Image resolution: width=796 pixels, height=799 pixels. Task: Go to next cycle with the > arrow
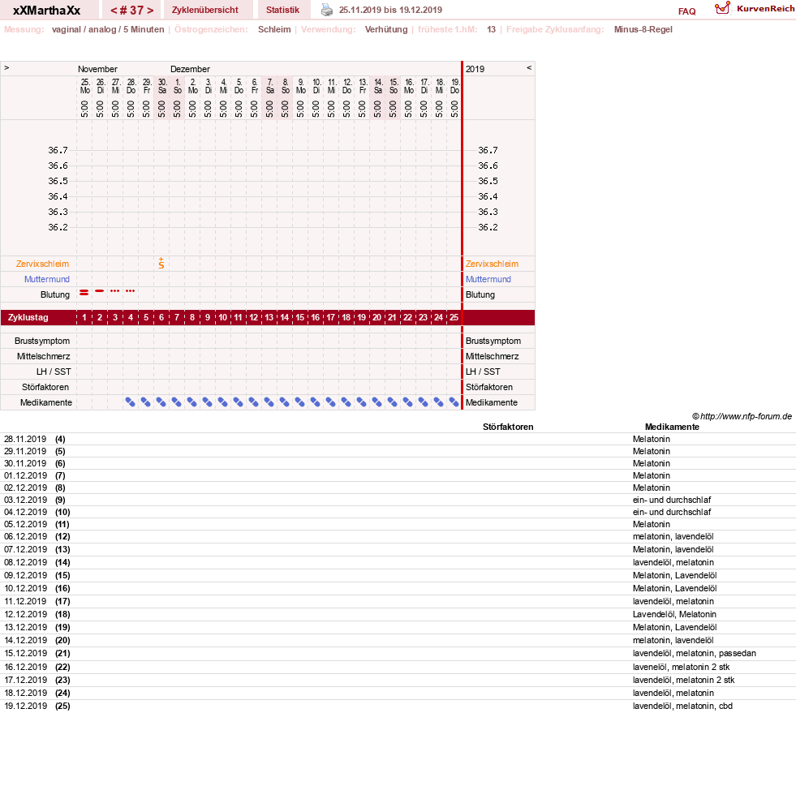150,11
